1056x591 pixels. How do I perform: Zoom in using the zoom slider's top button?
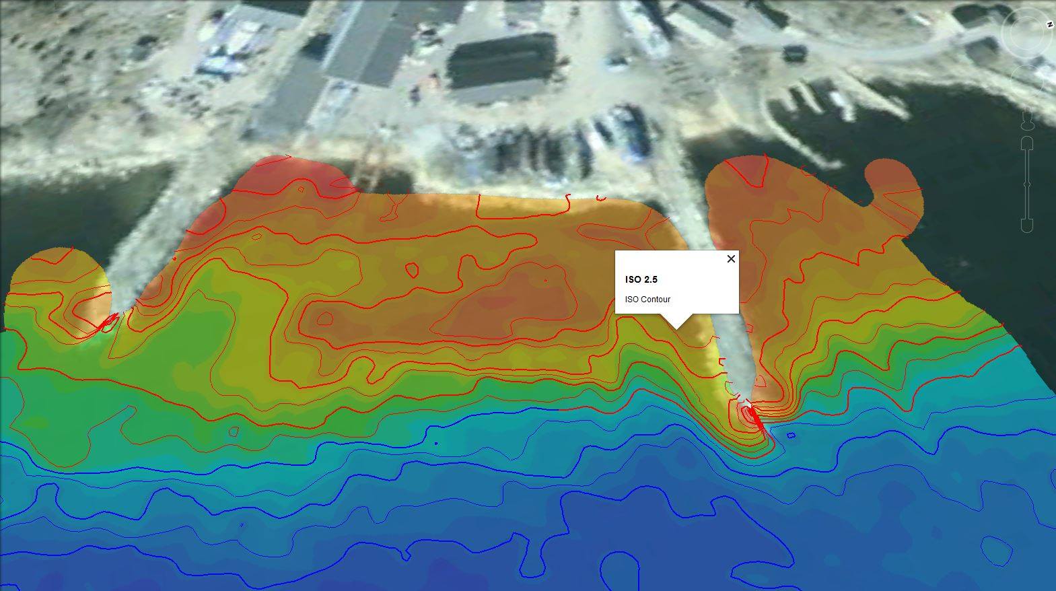tap(1027, 143)
